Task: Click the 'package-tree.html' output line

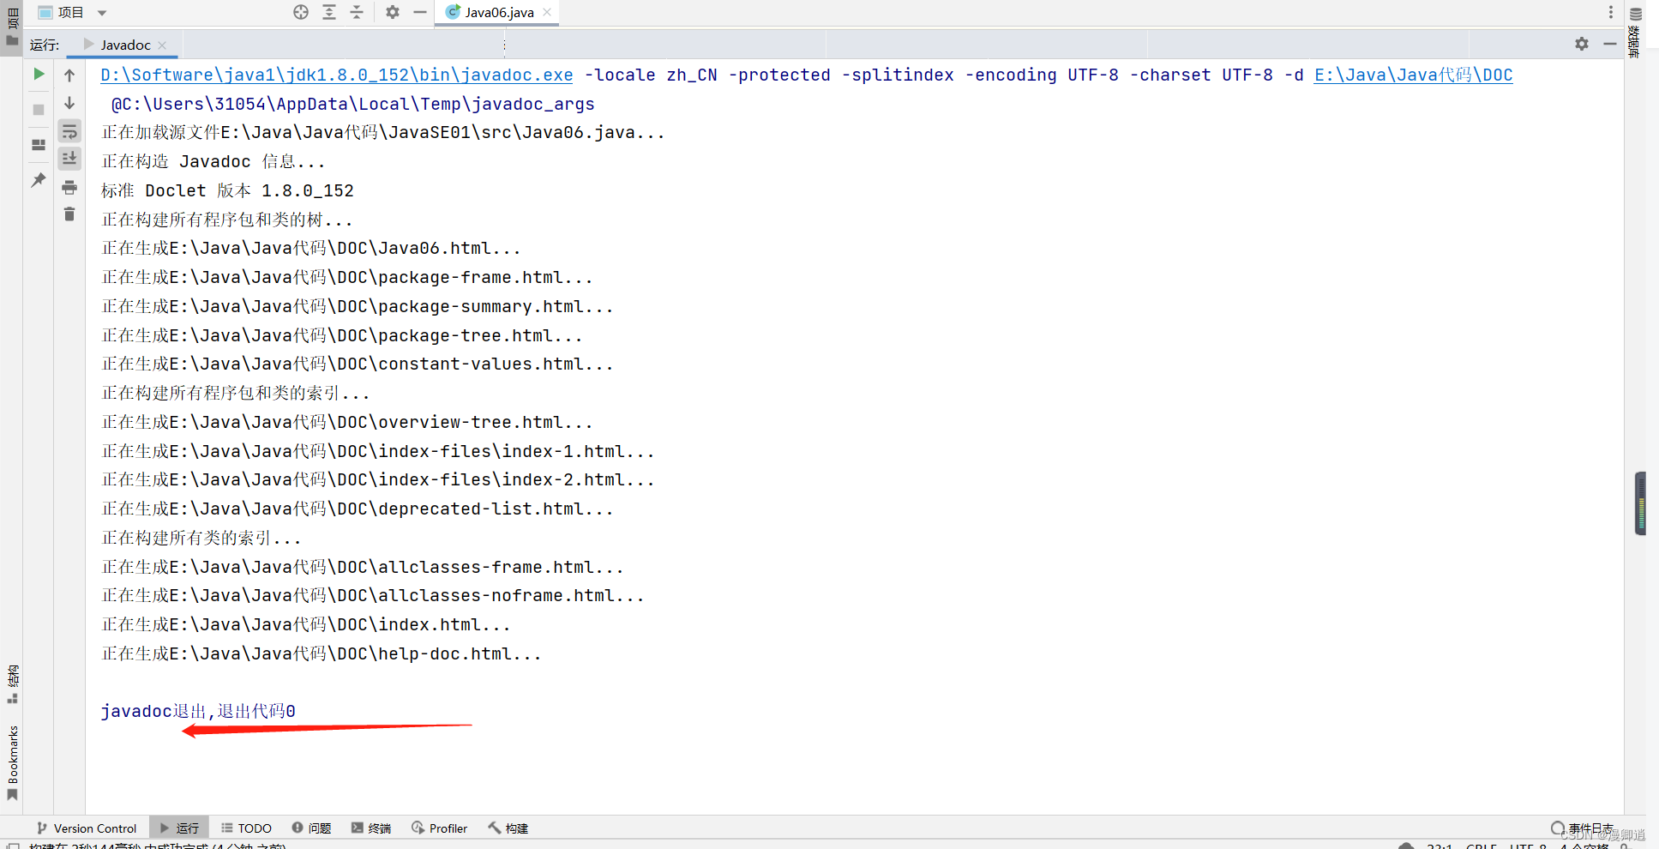Action: tap(341, 335)
